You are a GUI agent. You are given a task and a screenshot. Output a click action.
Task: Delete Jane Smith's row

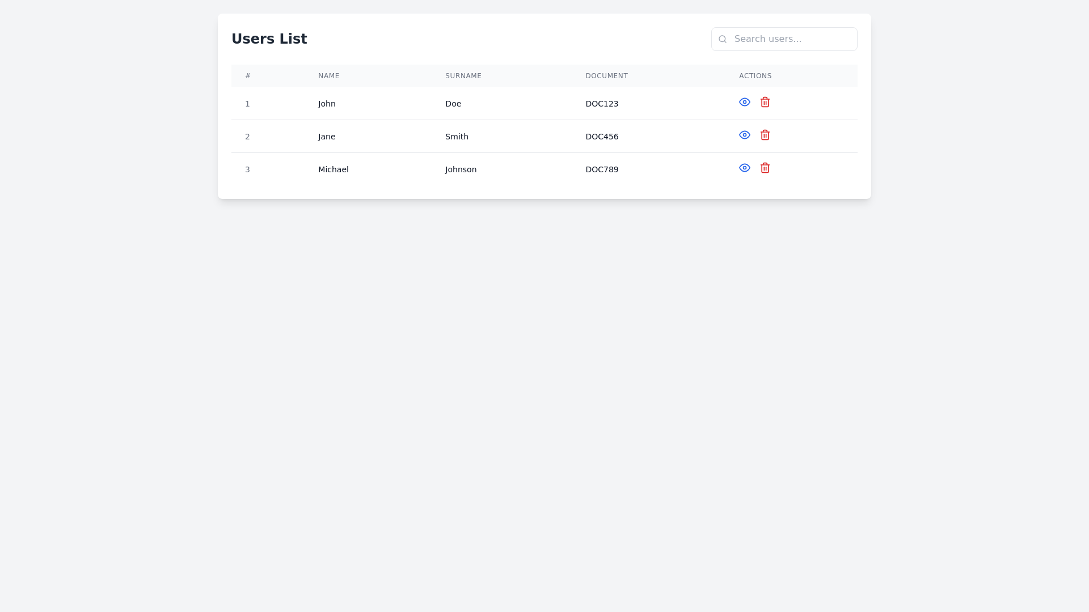coord(765,135)
